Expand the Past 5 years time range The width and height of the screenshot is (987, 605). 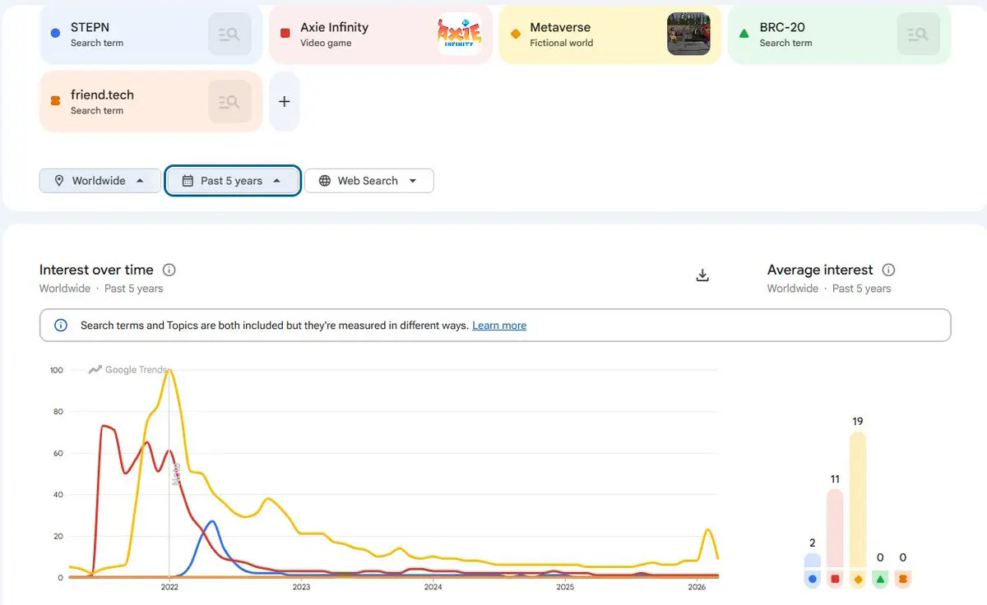click(232, 181)
